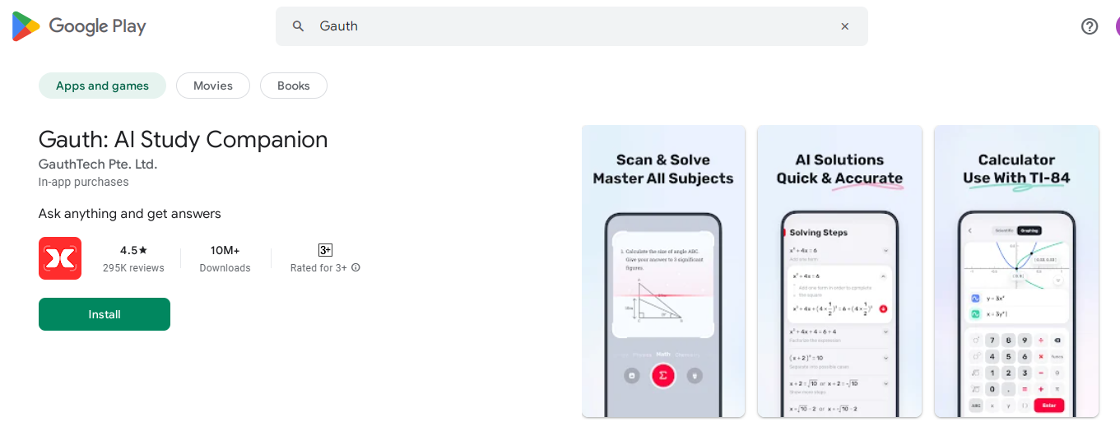This screenshot has height=445, width=1120.
Task: View the Calculator TI-84 screenshot
Action: point(1016,271)
